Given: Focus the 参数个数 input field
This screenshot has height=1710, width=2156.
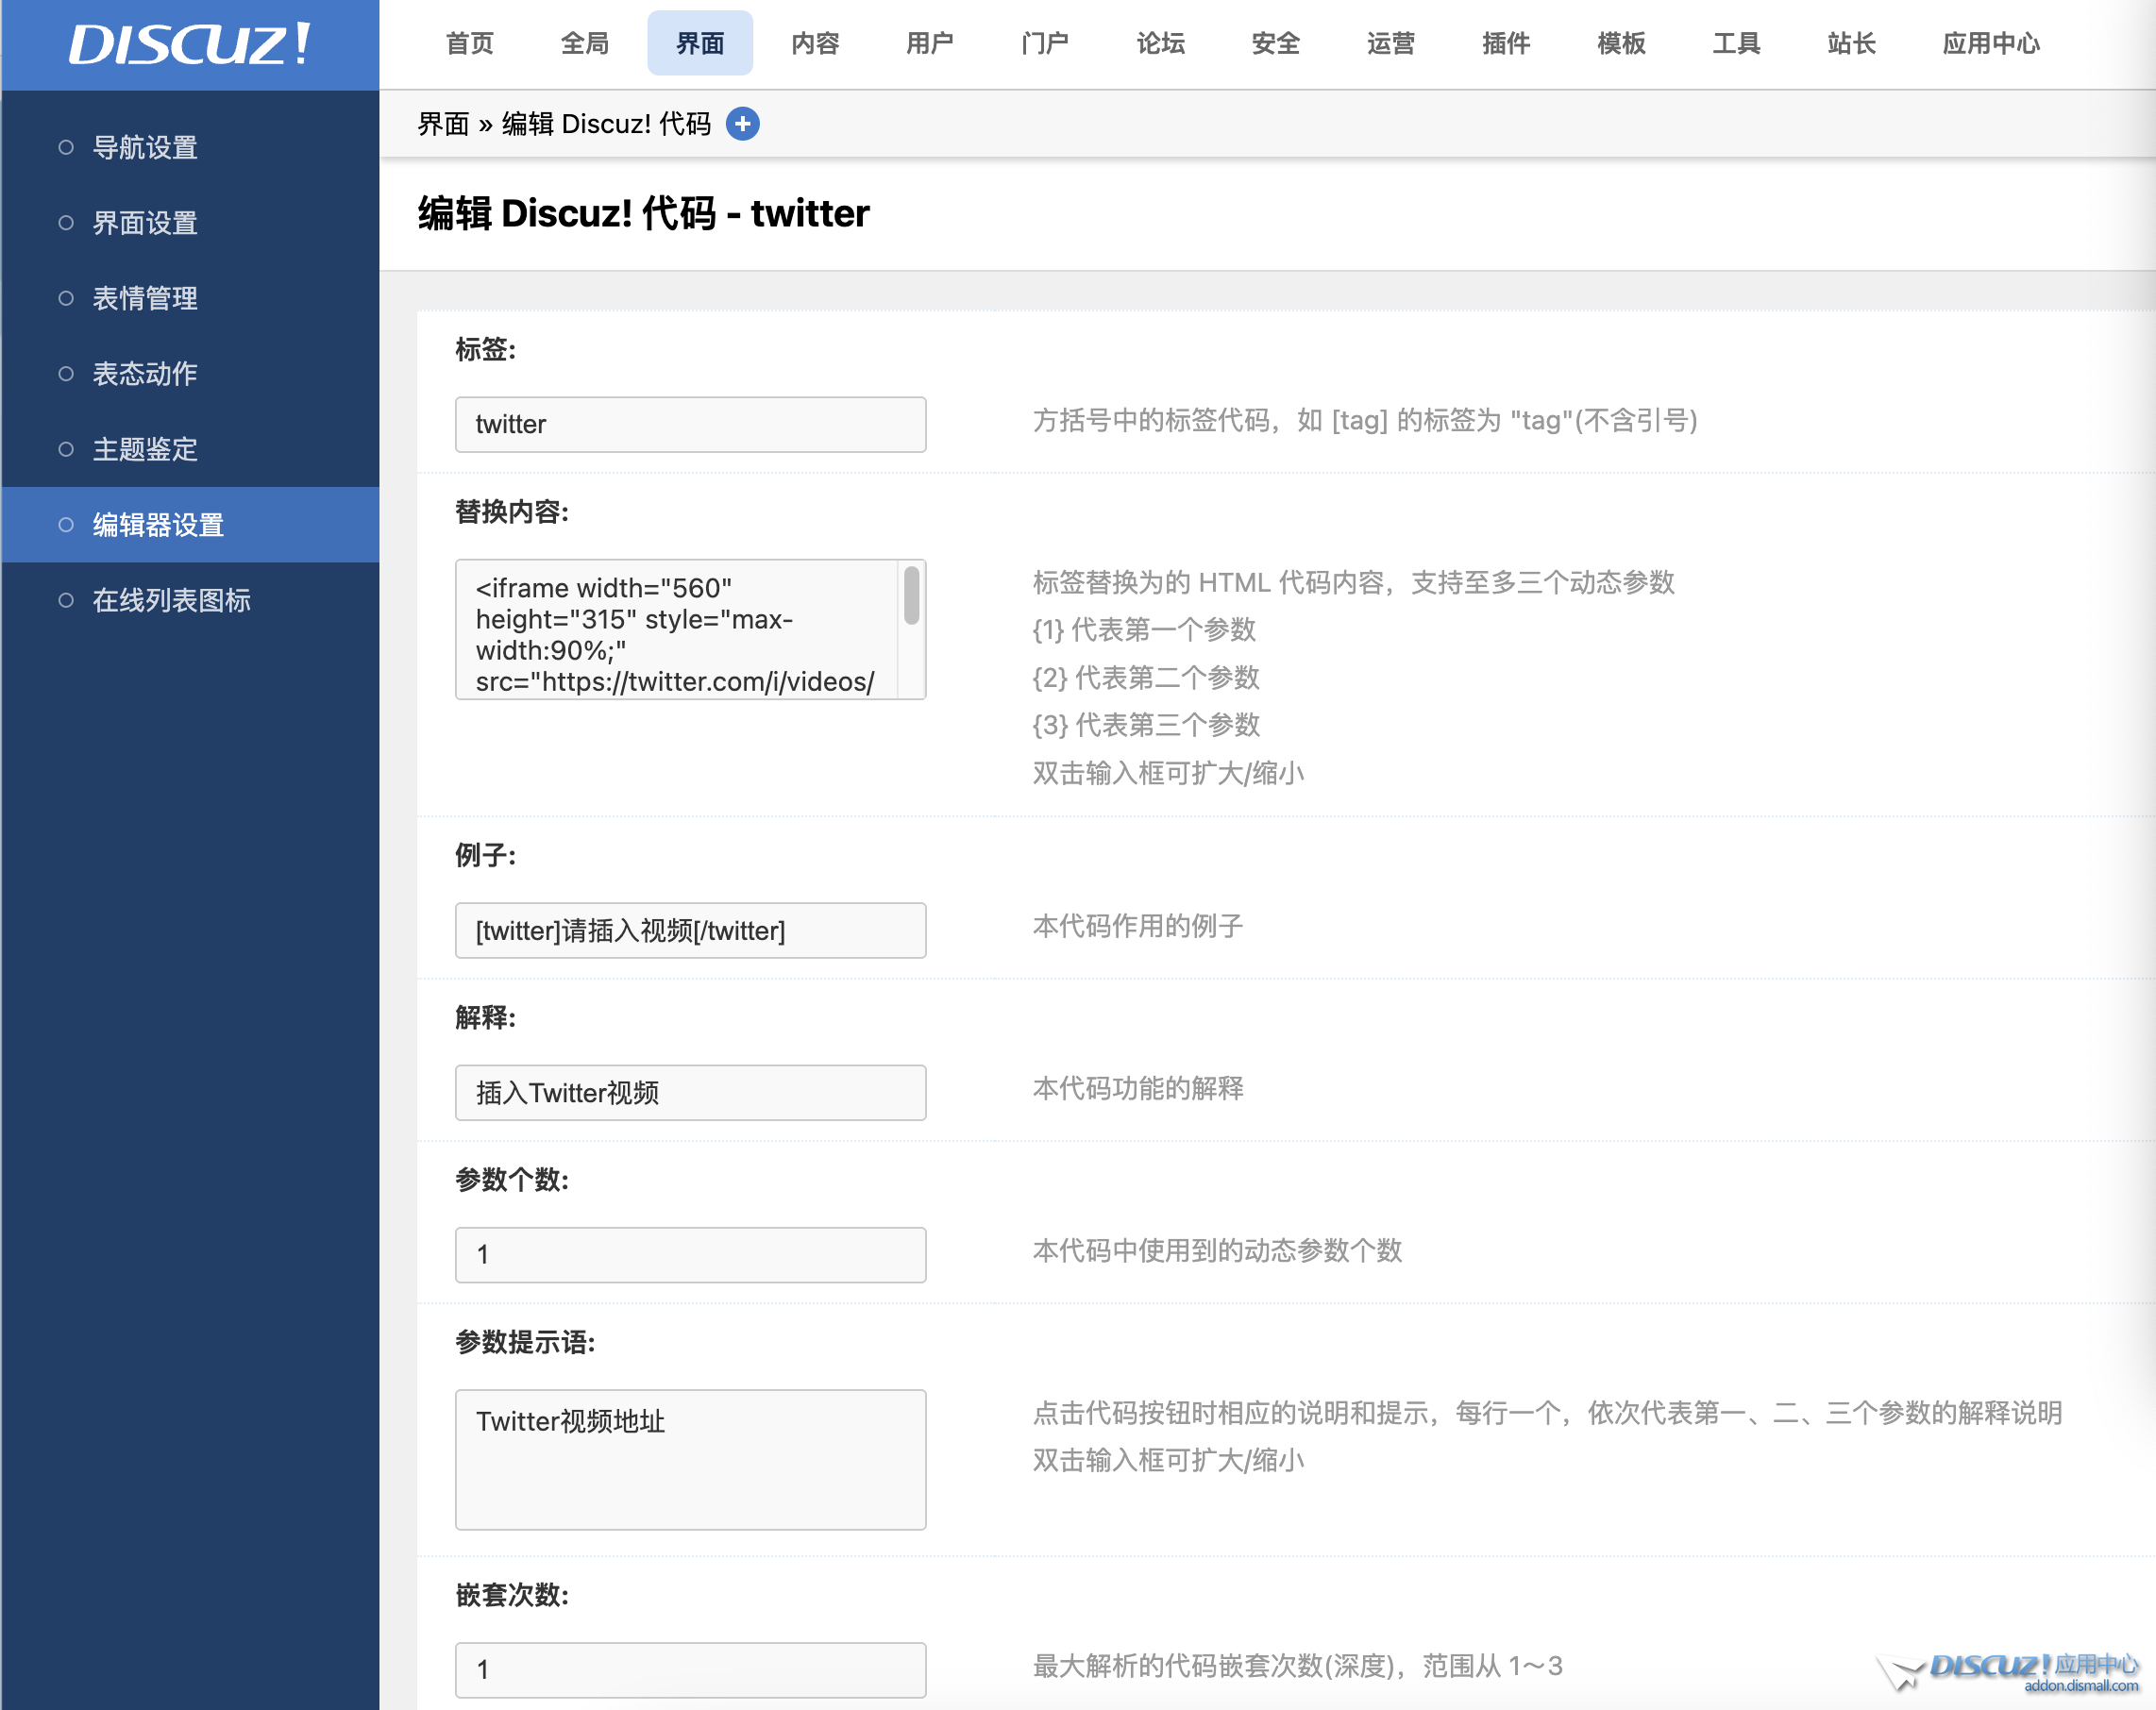Looking at the screenshot, I should pos(690,1255).
